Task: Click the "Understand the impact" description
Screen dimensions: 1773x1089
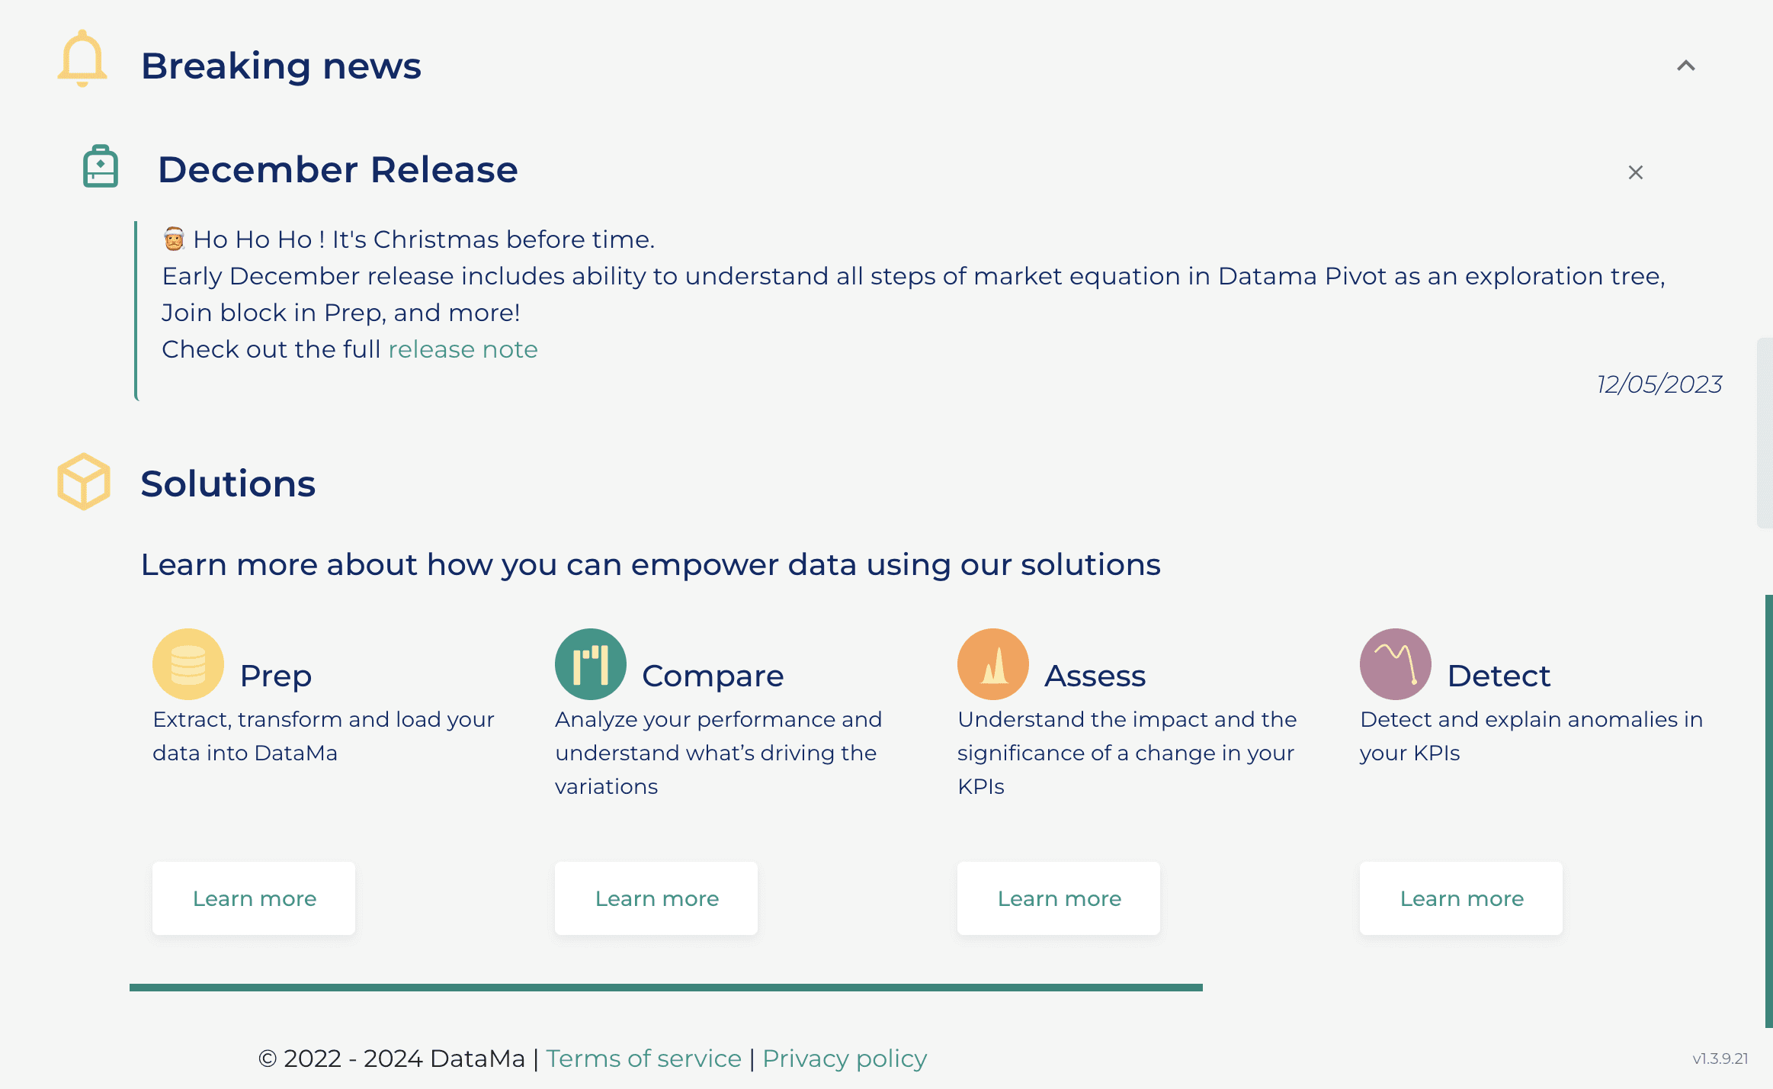Action: (x=1127, y=753)
